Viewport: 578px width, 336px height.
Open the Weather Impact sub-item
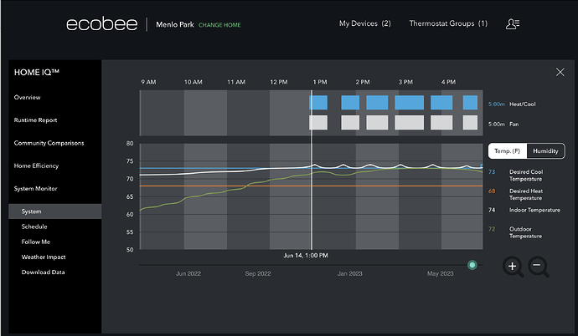click(x=44, y=257)
